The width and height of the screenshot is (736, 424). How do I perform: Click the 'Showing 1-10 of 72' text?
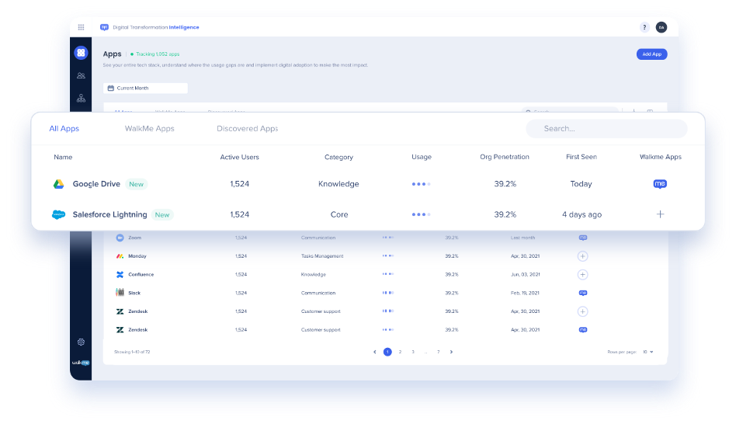click(132, 352)
